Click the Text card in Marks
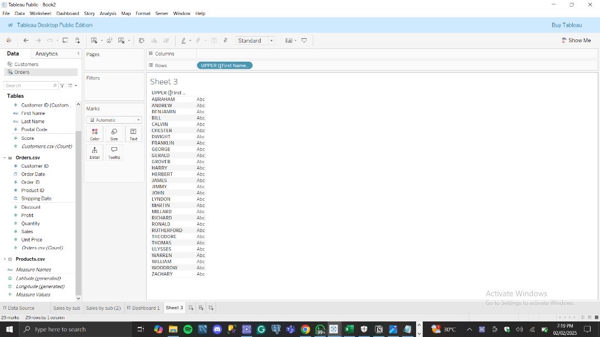This screenshot has height=337, width=600. point(133,134)
